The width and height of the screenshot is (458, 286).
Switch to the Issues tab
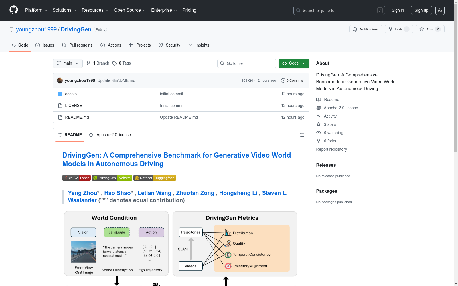coord(45,45)
